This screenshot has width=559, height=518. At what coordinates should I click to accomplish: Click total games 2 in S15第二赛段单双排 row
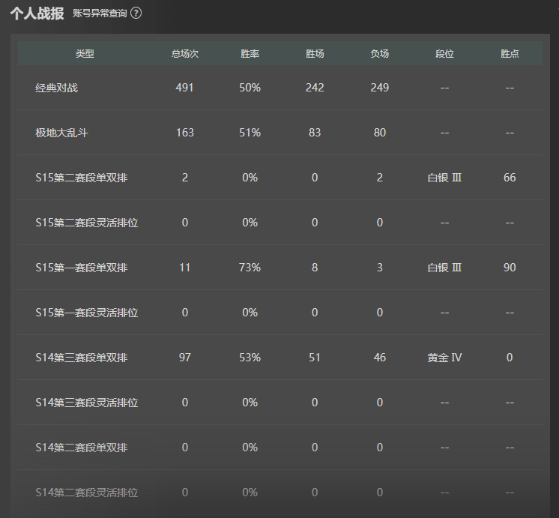[x=184, y=178]
